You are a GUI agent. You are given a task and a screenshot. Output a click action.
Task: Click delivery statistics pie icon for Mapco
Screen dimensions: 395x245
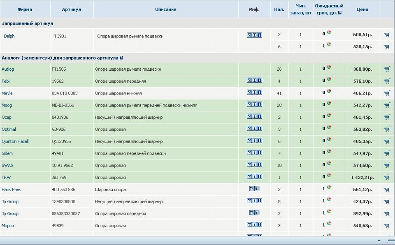point(329,223)
